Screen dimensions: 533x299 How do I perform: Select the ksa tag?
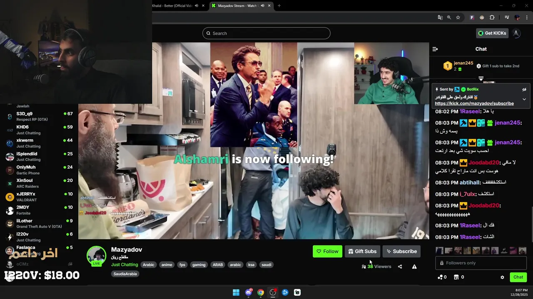(x=251, y=265)
